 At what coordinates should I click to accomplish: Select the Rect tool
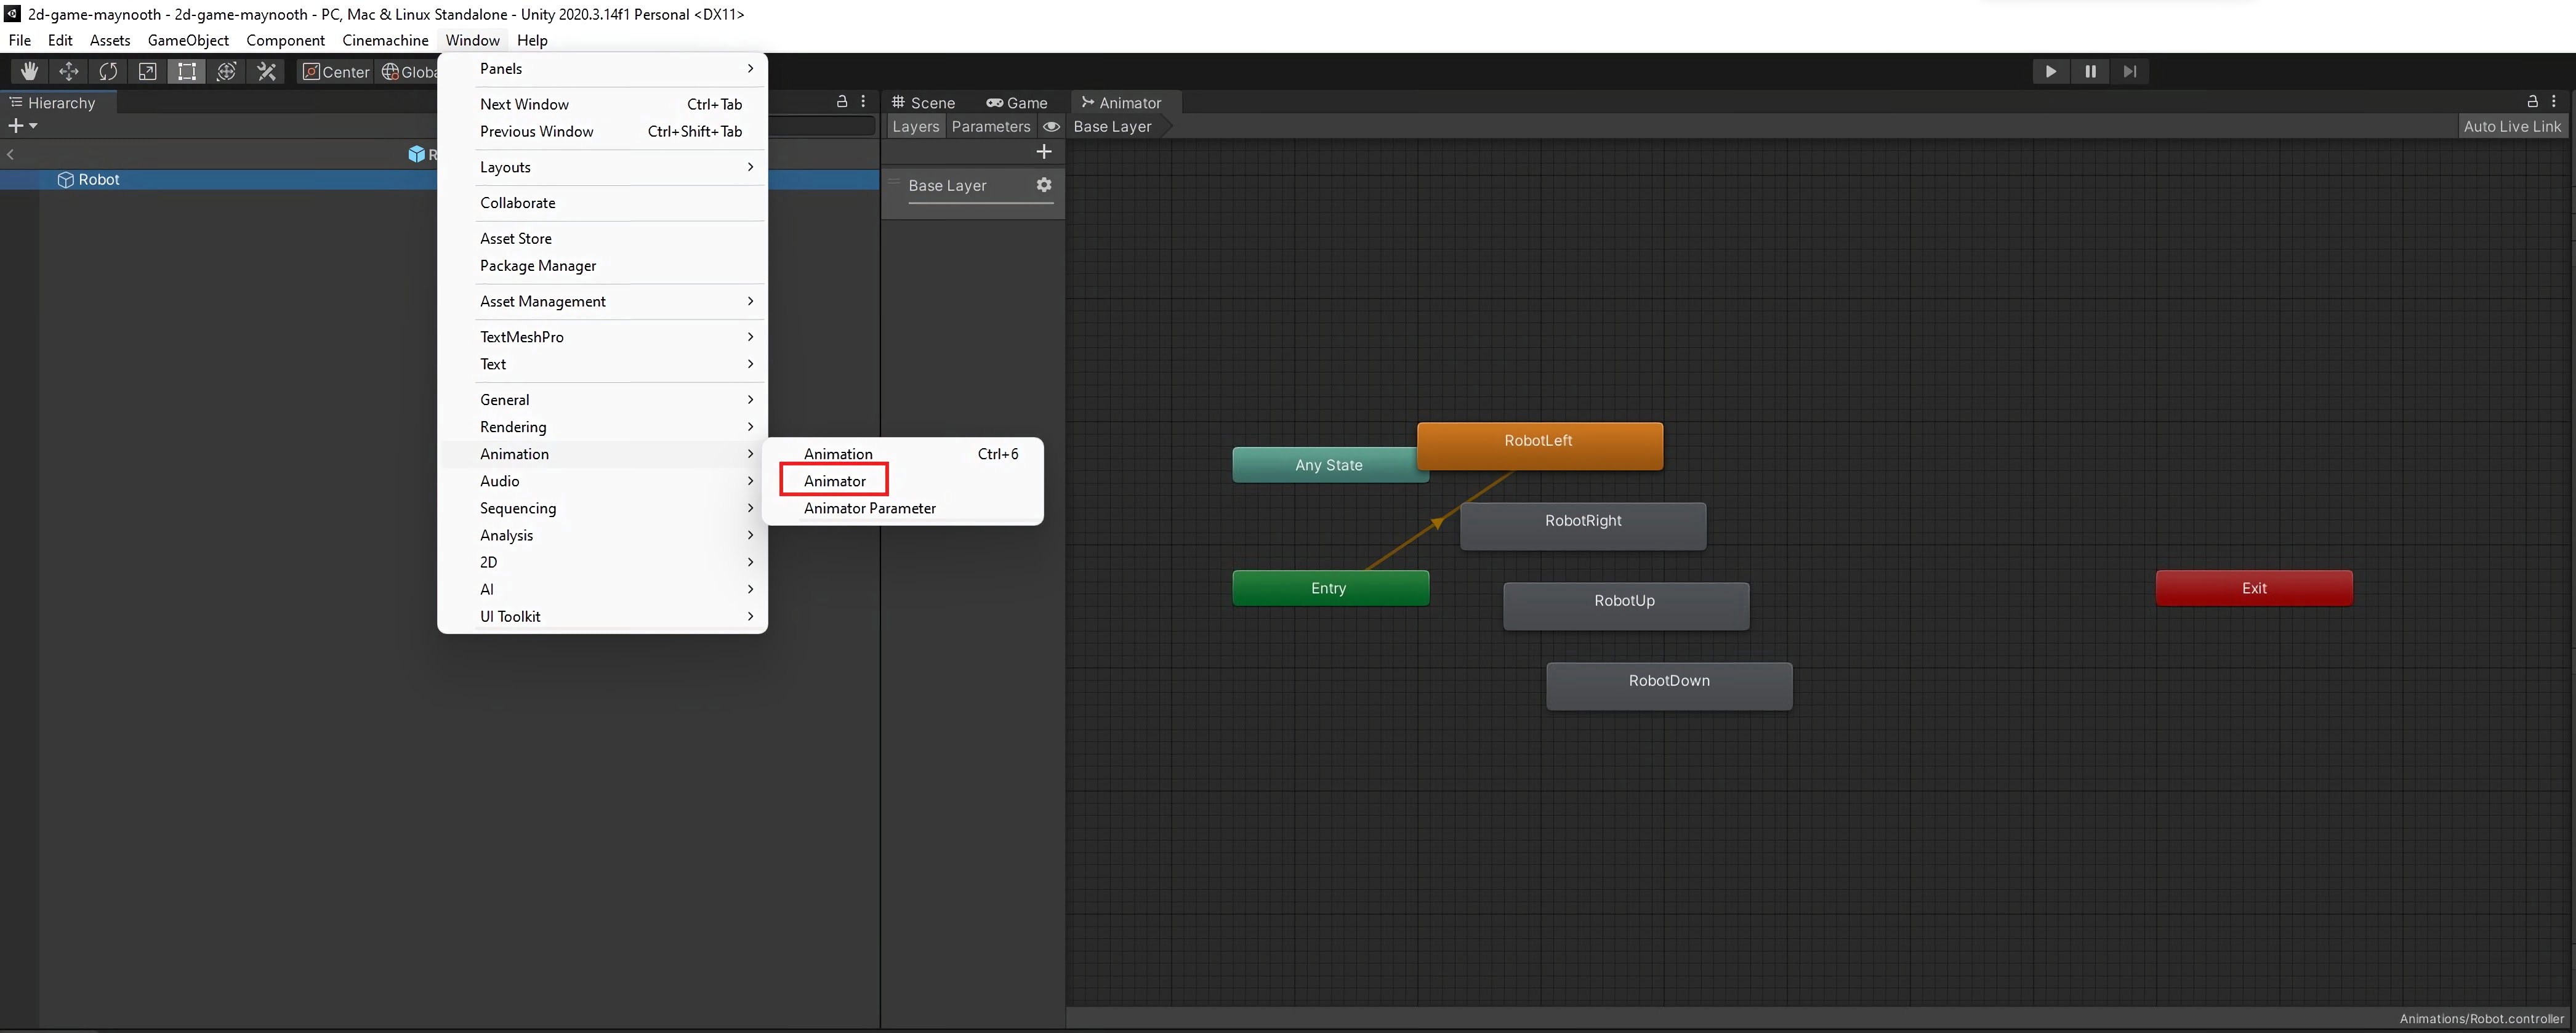click(187, 71)
